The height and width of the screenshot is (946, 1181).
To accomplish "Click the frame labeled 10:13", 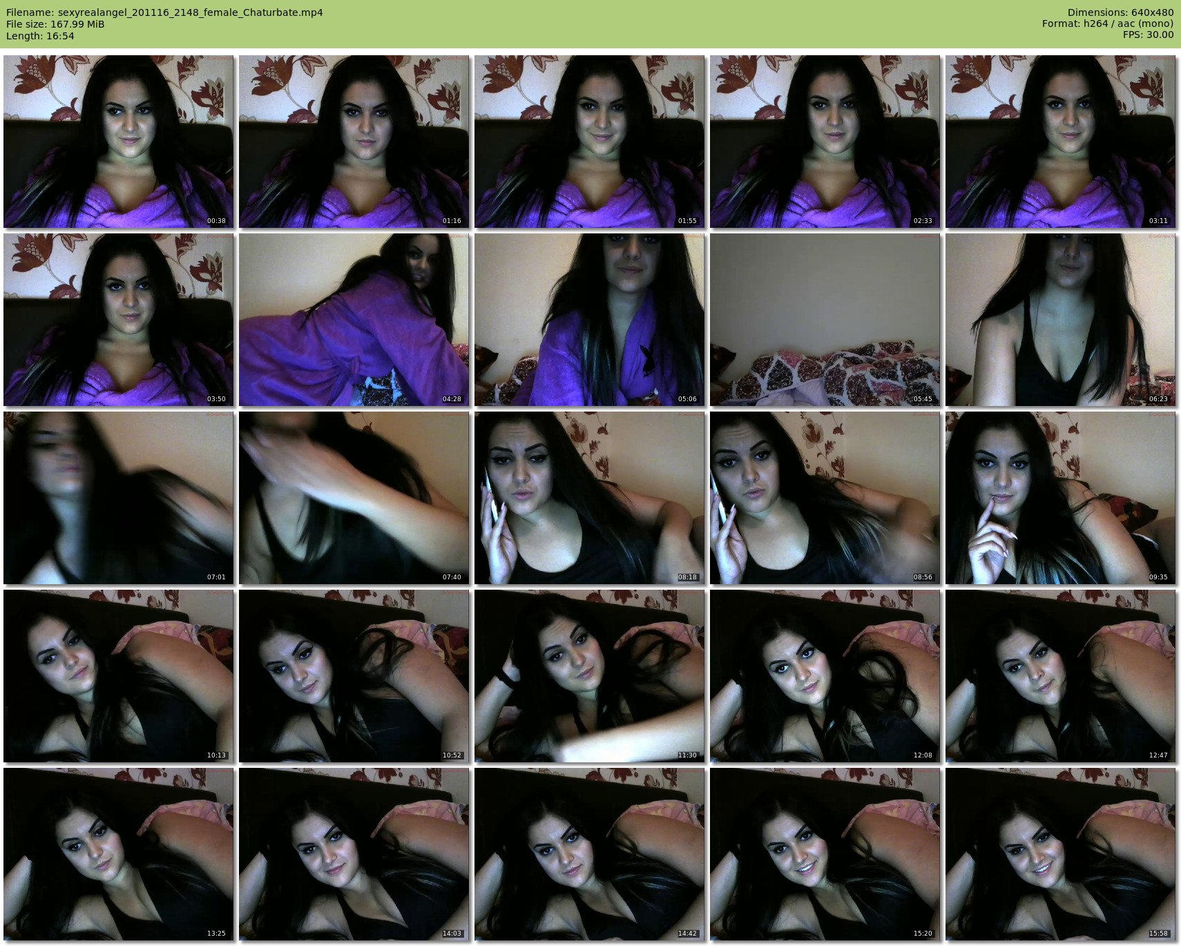I will coord(118,676).
